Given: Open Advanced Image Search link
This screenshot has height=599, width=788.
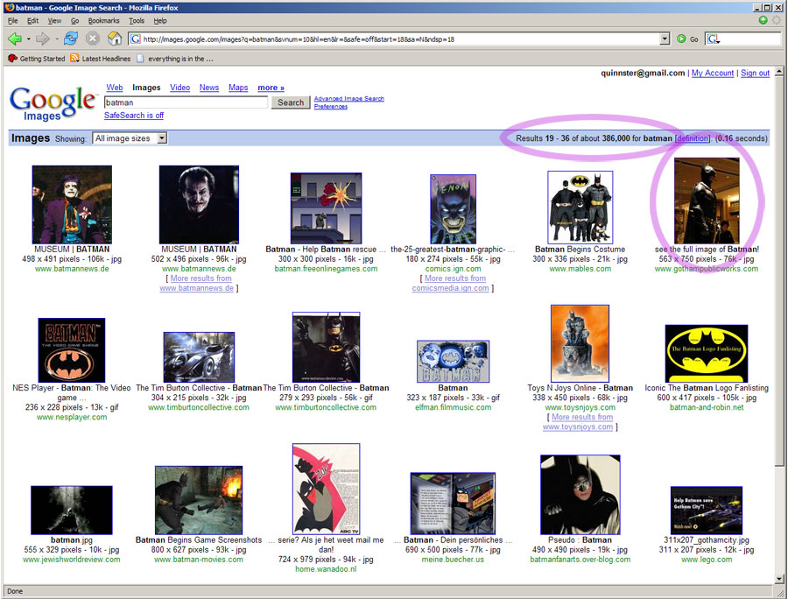Looking at the screenshot, I should (348, 98).
